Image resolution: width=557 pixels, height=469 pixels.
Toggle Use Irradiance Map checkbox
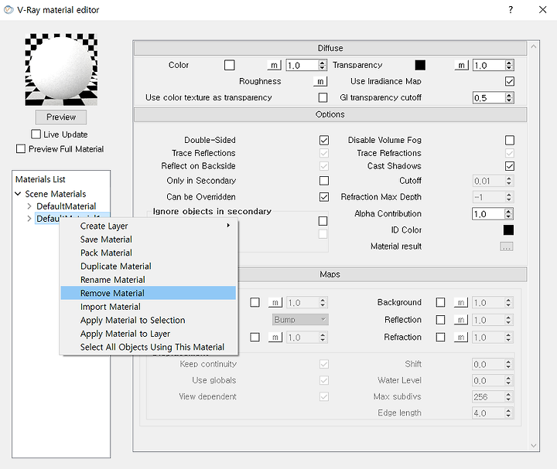(x=509, y=82)
